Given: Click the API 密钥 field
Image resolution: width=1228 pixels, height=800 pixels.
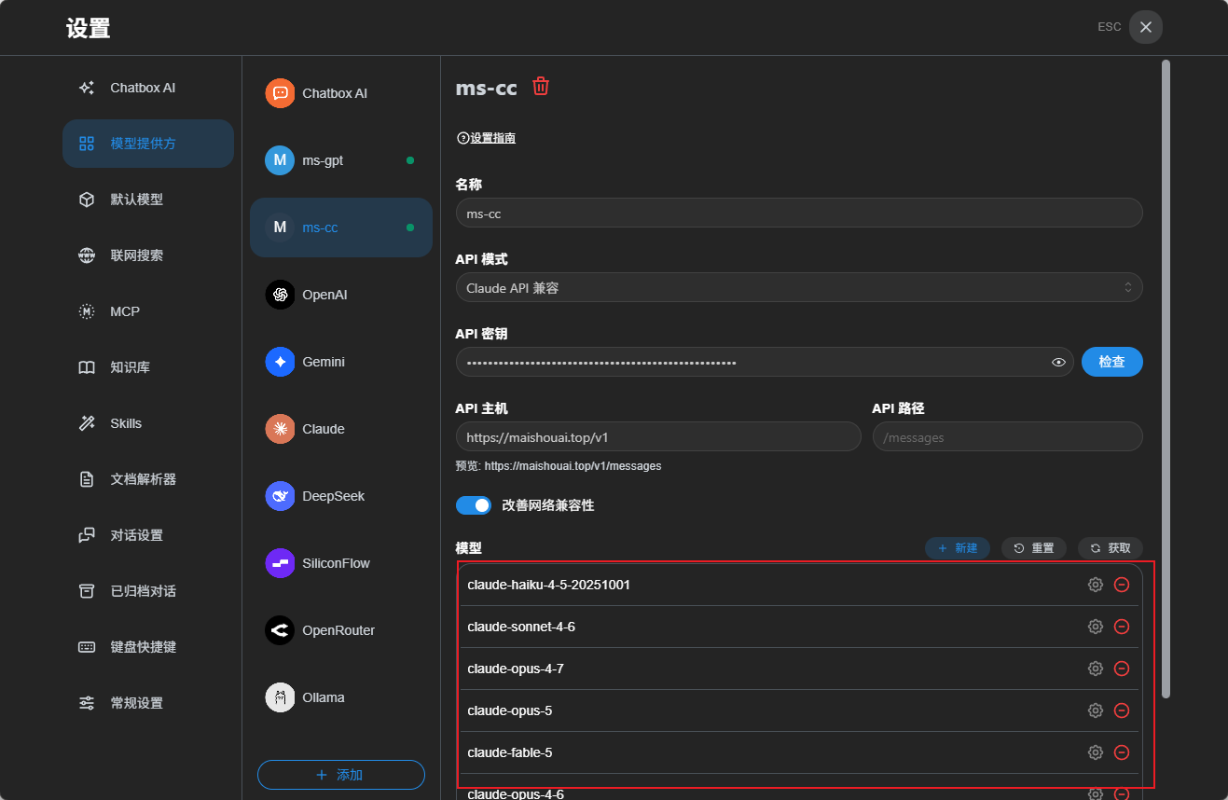Looking at the screenshot, I should coord(765,362).
